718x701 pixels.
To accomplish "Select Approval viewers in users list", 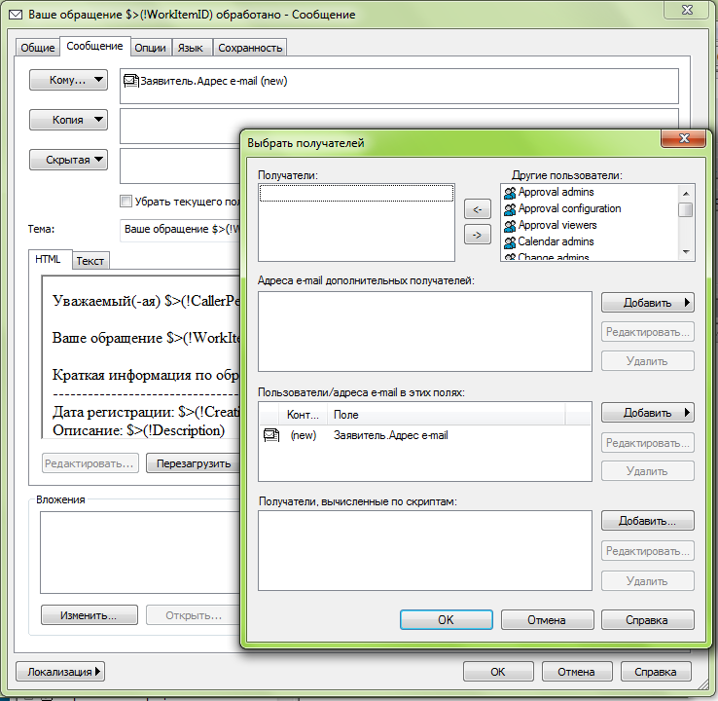I will 557,226.
